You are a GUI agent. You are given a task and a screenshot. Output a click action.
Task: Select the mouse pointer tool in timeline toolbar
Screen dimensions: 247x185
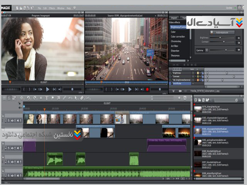76,98
